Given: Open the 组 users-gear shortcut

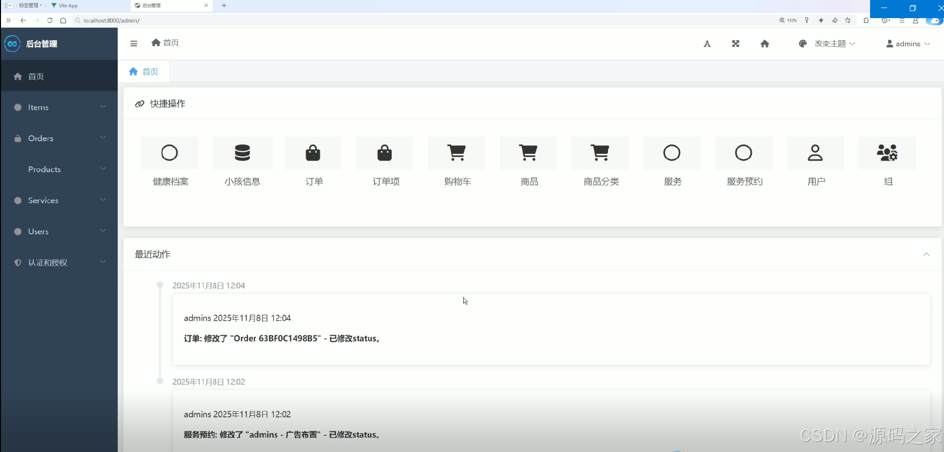Looking at the screenshot, I should [887, 153].
